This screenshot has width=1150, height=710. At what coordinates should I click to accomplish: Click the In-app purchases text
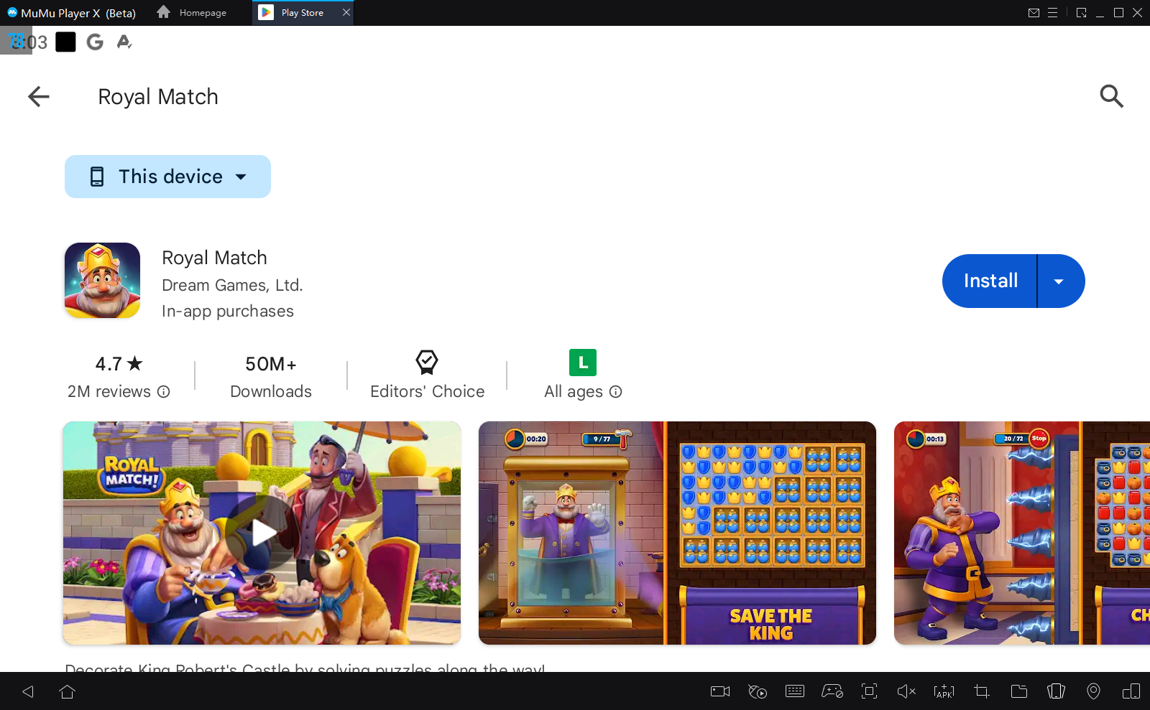228,311
